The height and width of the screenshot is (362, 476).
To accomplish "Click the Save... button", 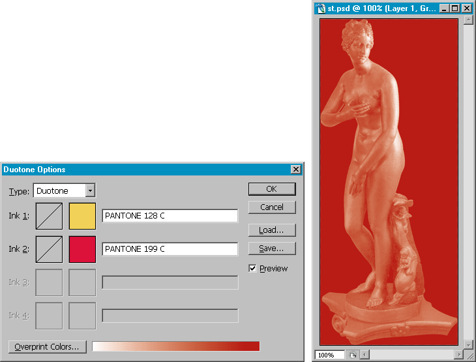I will coord(272,249).
